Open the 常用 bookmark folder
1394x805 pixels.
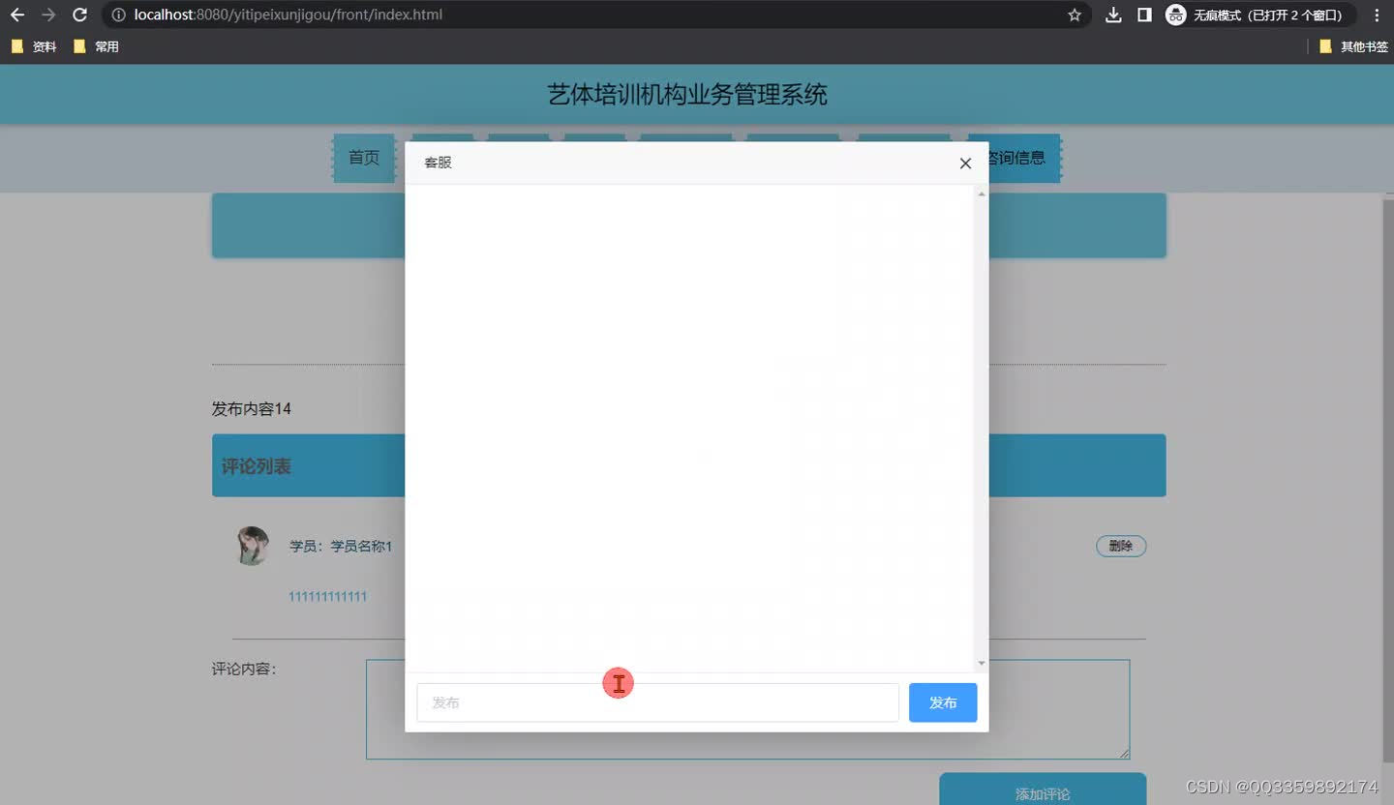click(x=96, y=45)
